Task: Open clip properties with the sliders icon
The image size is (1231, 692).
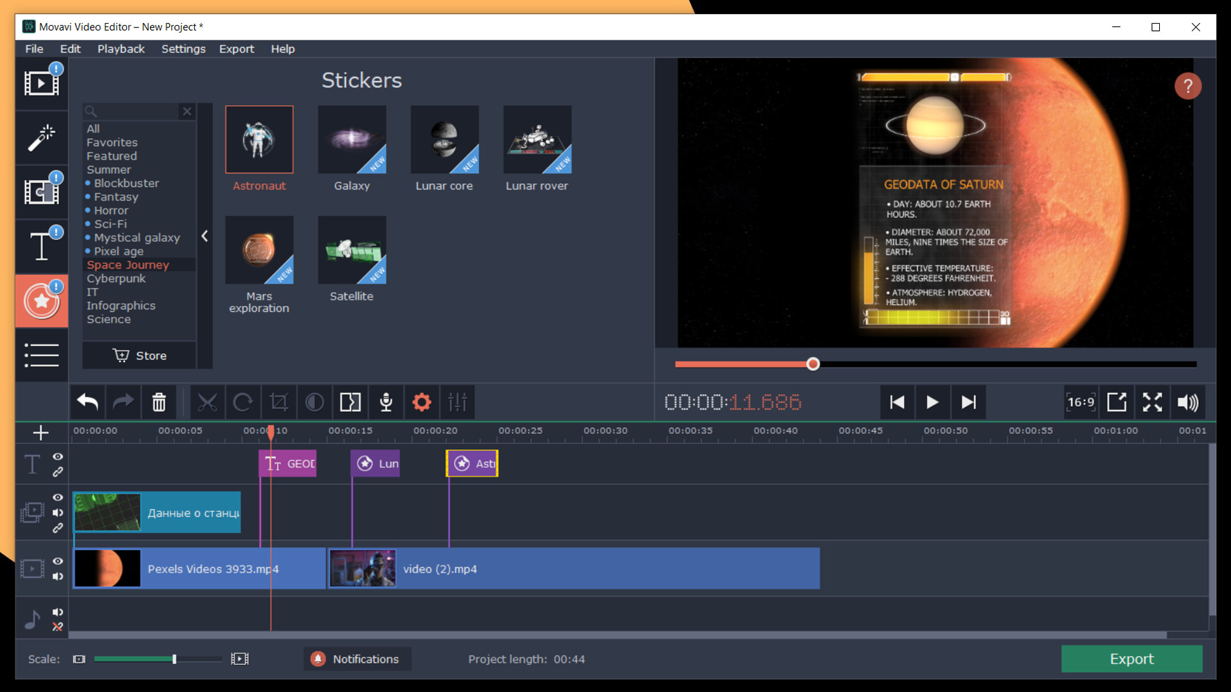Action: pyautogui.click(x=458, y=402)
